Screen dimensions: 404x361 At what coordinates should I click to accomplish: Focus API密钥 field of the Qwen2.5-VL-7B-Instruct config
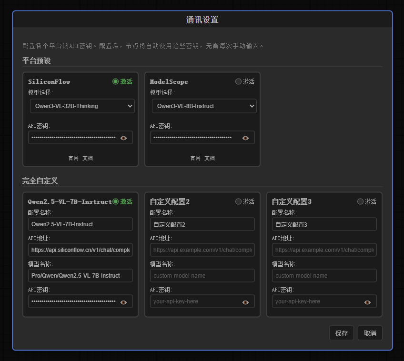(81, 301)
